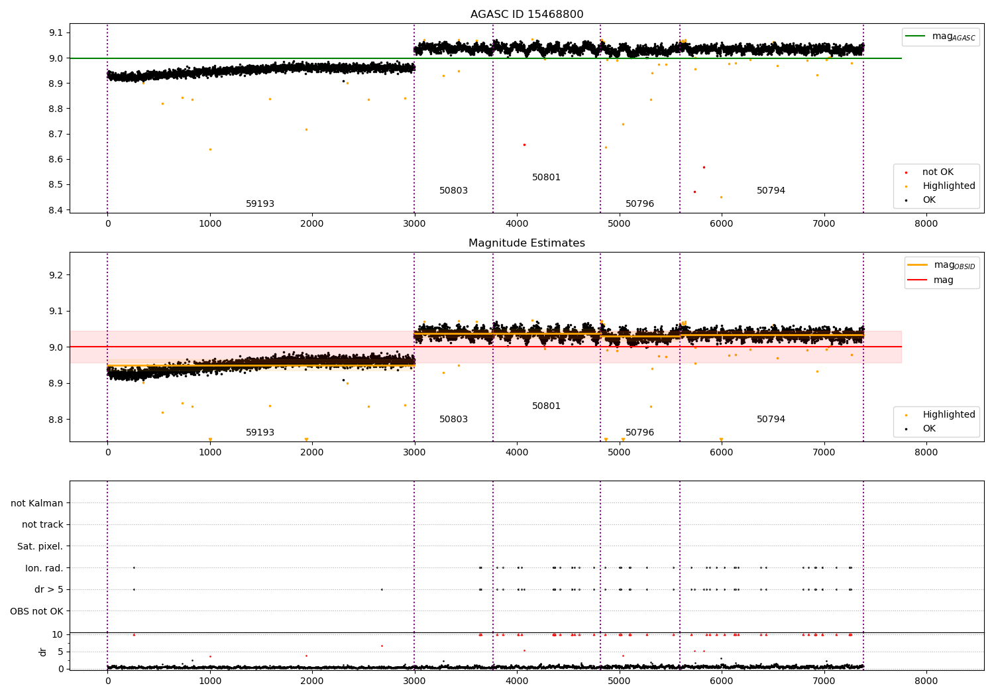Select OBSID label 50796 in top plot
994x696 pixels.
point(639,204)
